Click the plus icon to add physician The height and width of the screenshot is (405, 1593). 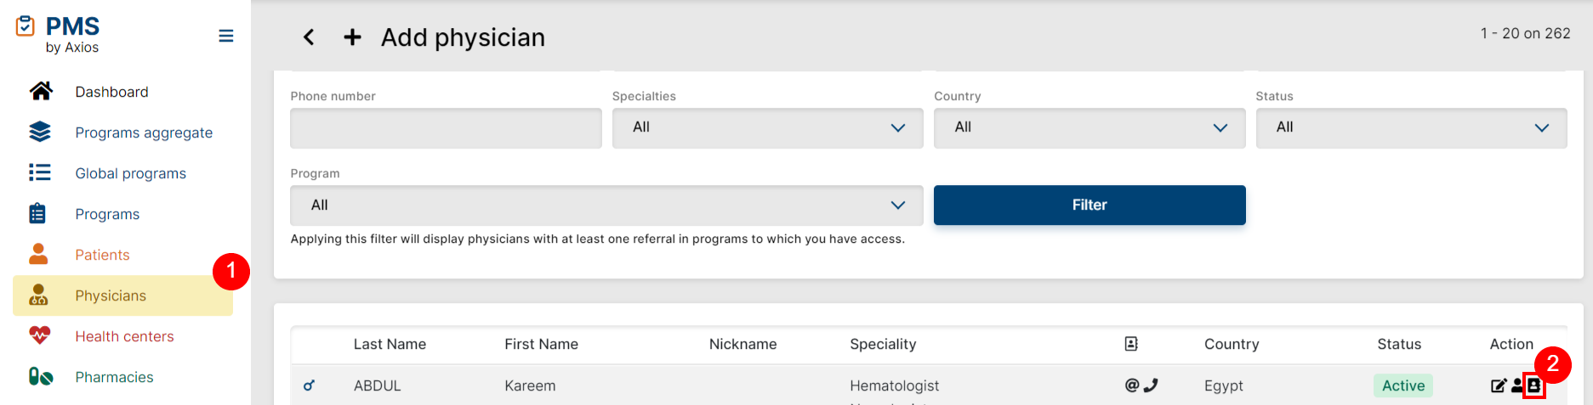[352, 37]
